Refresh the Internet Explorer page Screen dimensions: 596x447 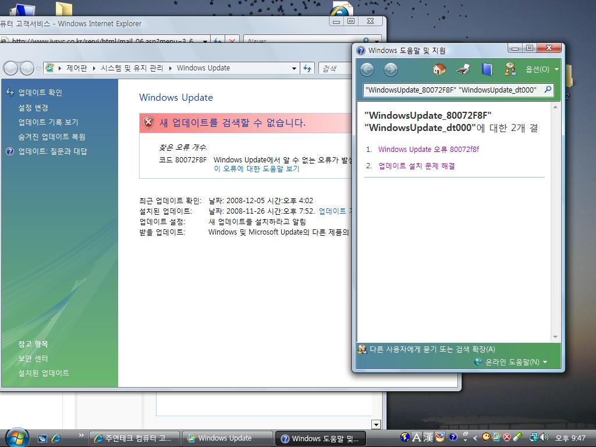218,40
